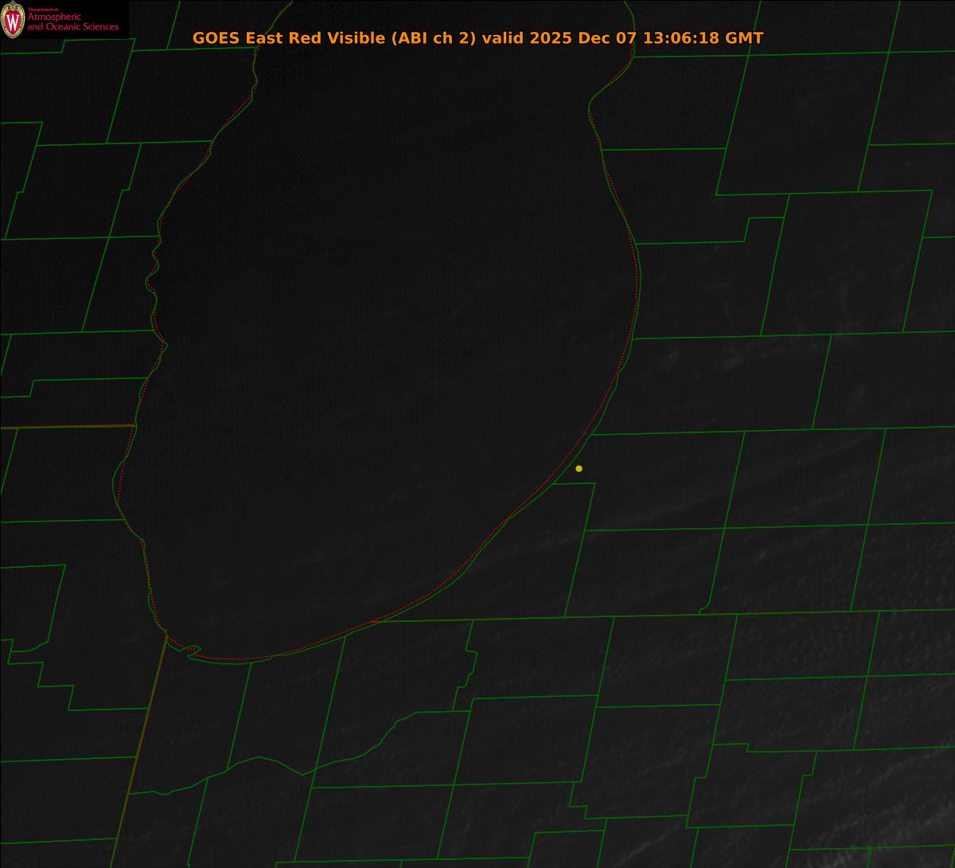Click the yellow location marker dot
The width and height of the screenshot is (955, 868).
[x=579, y=468]
